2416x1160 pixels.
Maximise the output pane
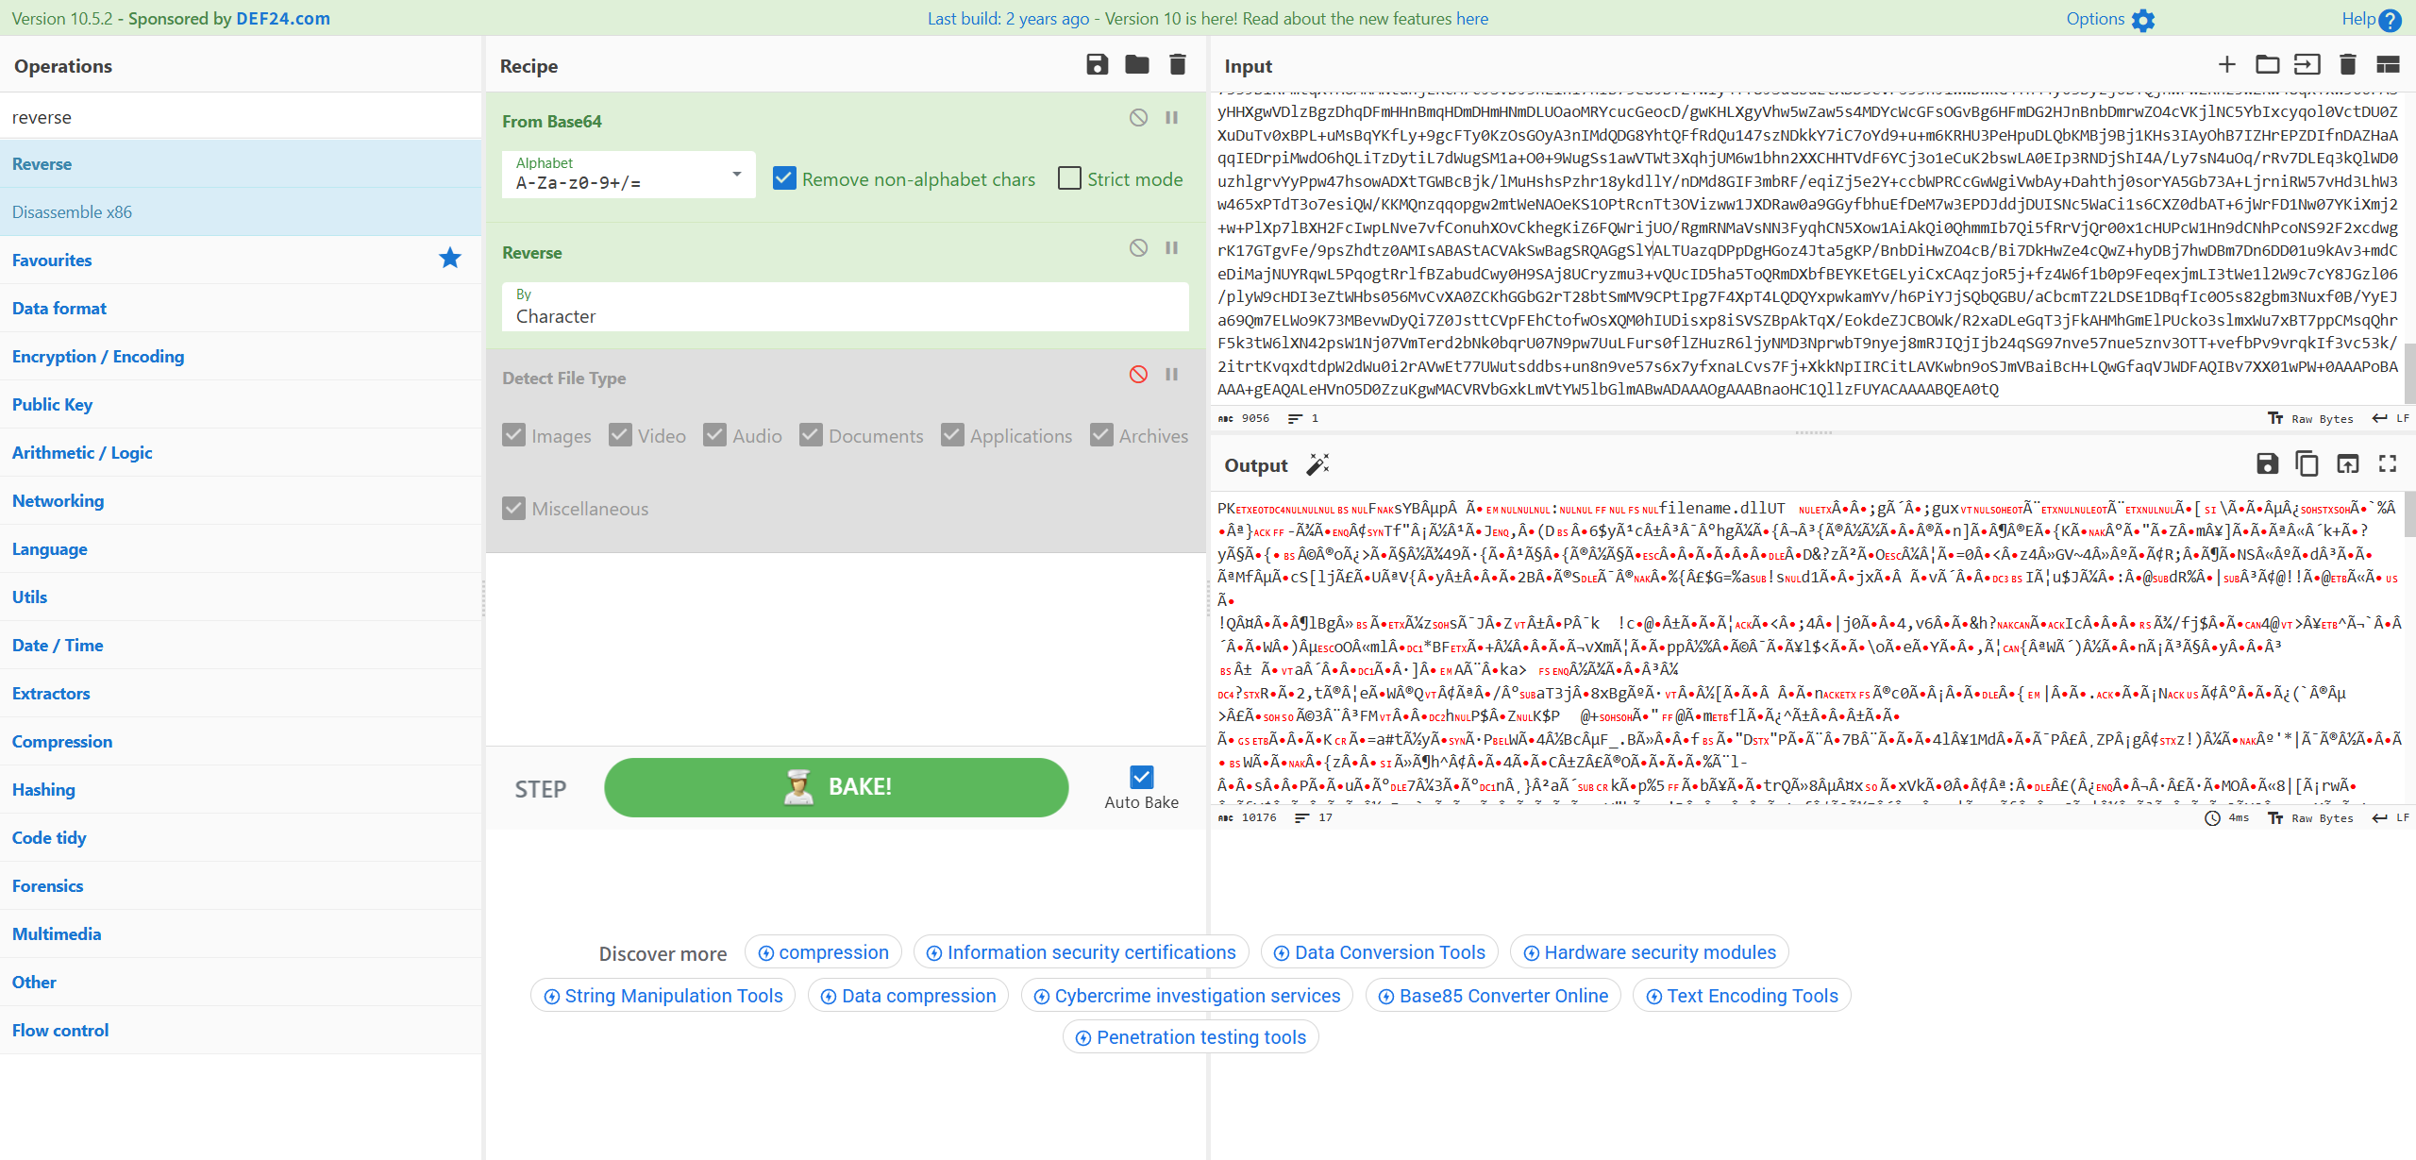click(2388, 463)
